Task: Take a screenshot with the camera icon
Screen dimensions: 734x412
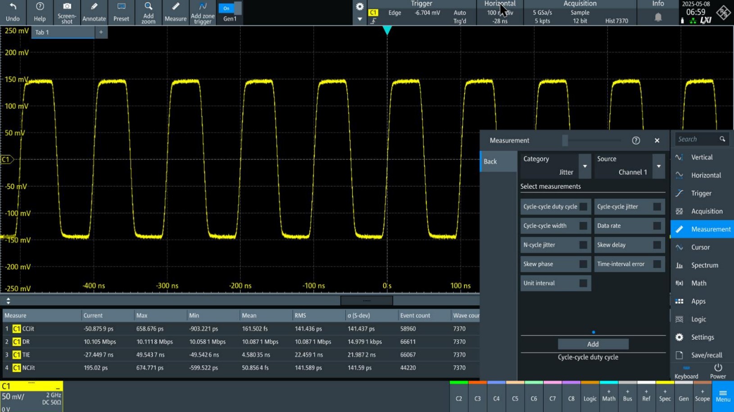Action: click(x=67, y=7)
